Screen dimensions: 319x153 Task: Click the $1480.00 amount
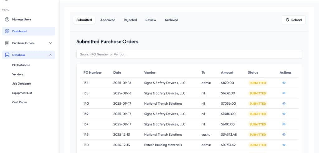tap(228, 114)
